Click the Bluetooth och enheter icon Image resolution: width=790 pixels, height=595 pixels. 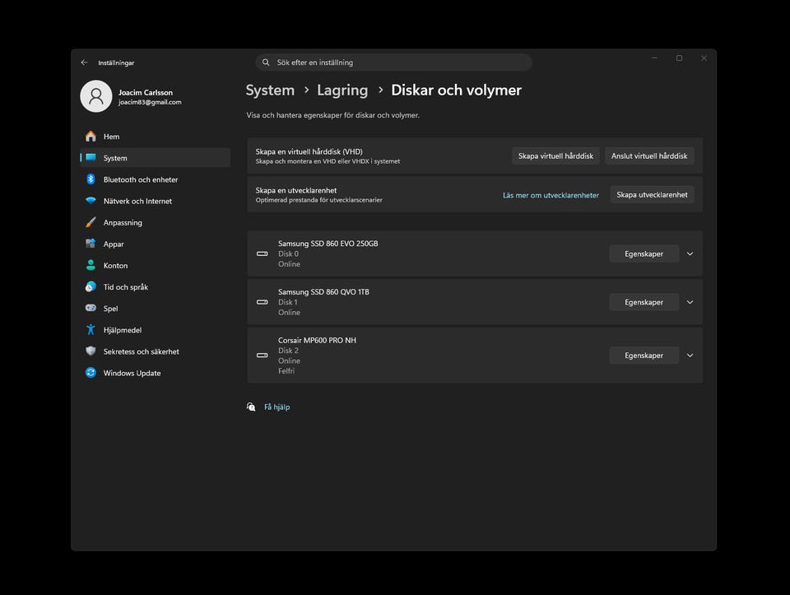pyautogui.click(x=91, y=179)
